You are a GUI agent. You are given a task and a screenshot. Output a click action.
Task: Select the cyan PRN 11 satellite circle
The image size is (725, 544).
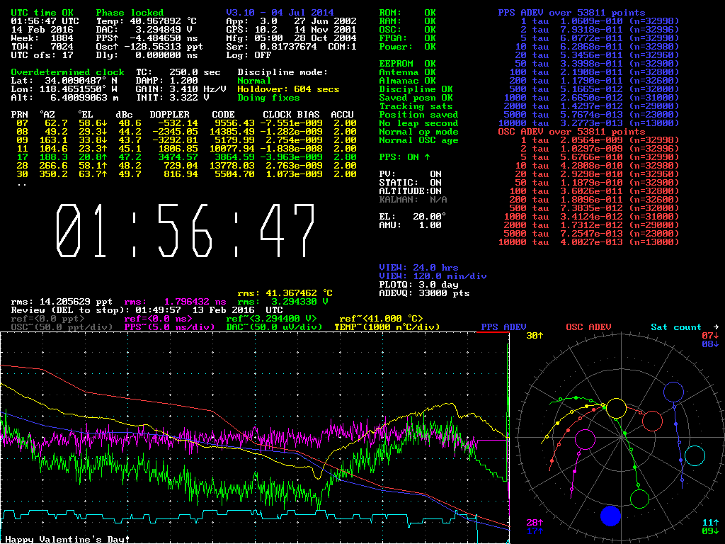click(695, 455)
